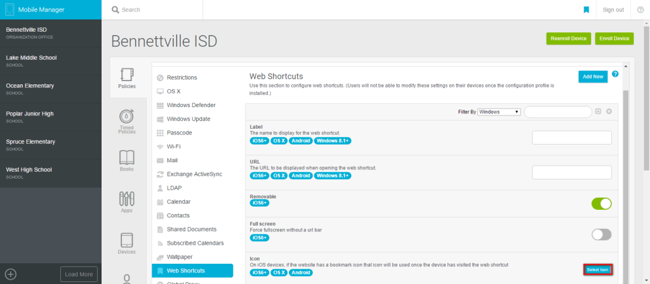Viewport: 650px width, 284px height.
Task: Click the plus icon at sidebar bottom
Action: point(11,274)
